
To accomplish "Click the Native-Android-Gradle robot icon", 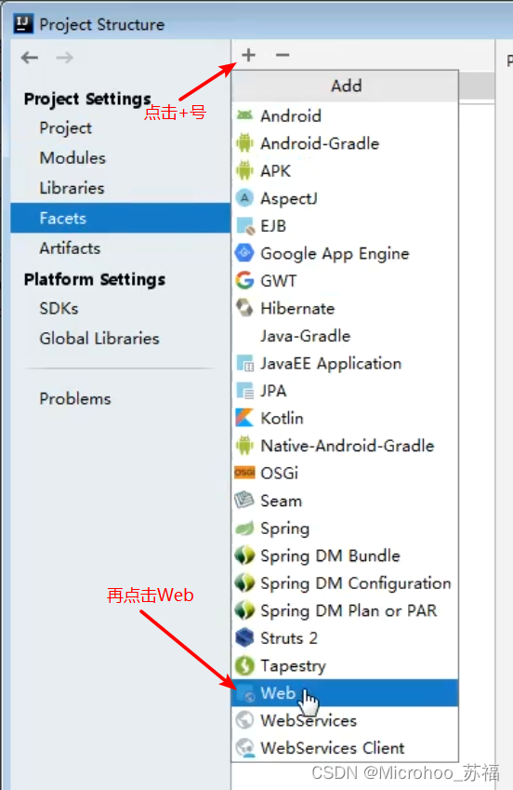I will (x=244, y=446).
